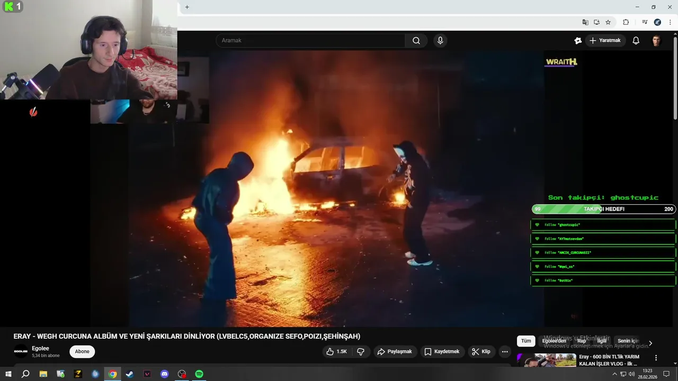This screenshot has width=678, height=381.
Task: Open OBS recording icon in taskbar
Action: point(182,374)
